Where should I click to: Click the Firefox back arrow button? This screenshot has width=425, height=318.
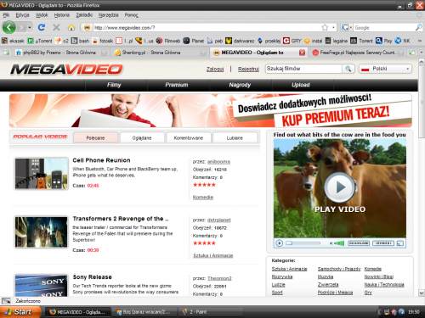pyautogui.click(x=9, y=27)
